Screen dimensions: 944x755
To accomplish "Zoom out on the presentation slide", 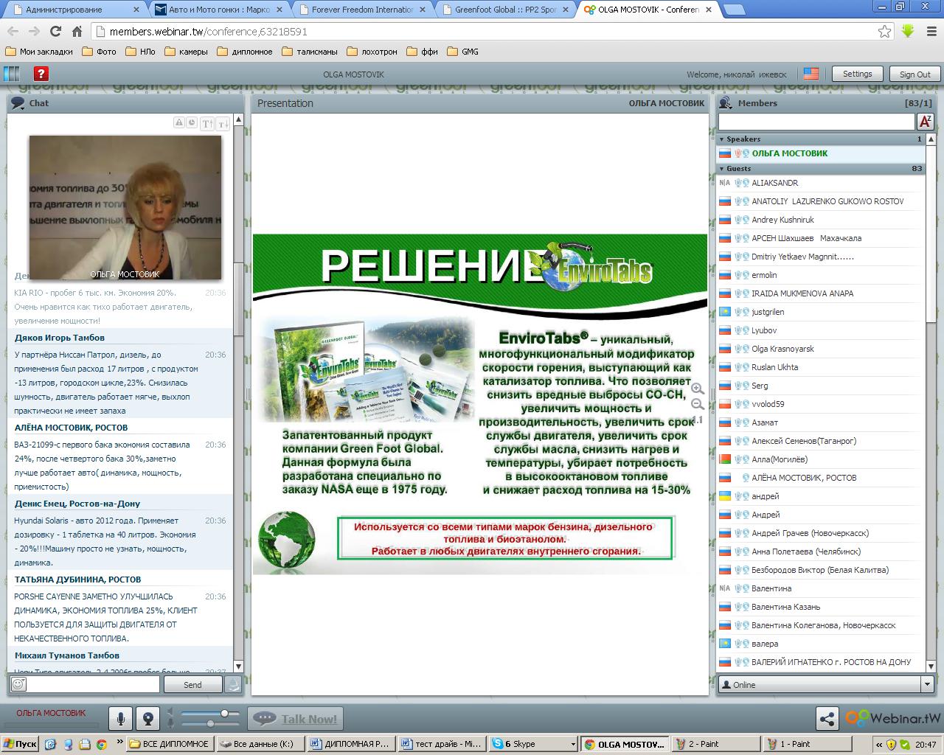I will pyautogui.click(x=698, y=404).
